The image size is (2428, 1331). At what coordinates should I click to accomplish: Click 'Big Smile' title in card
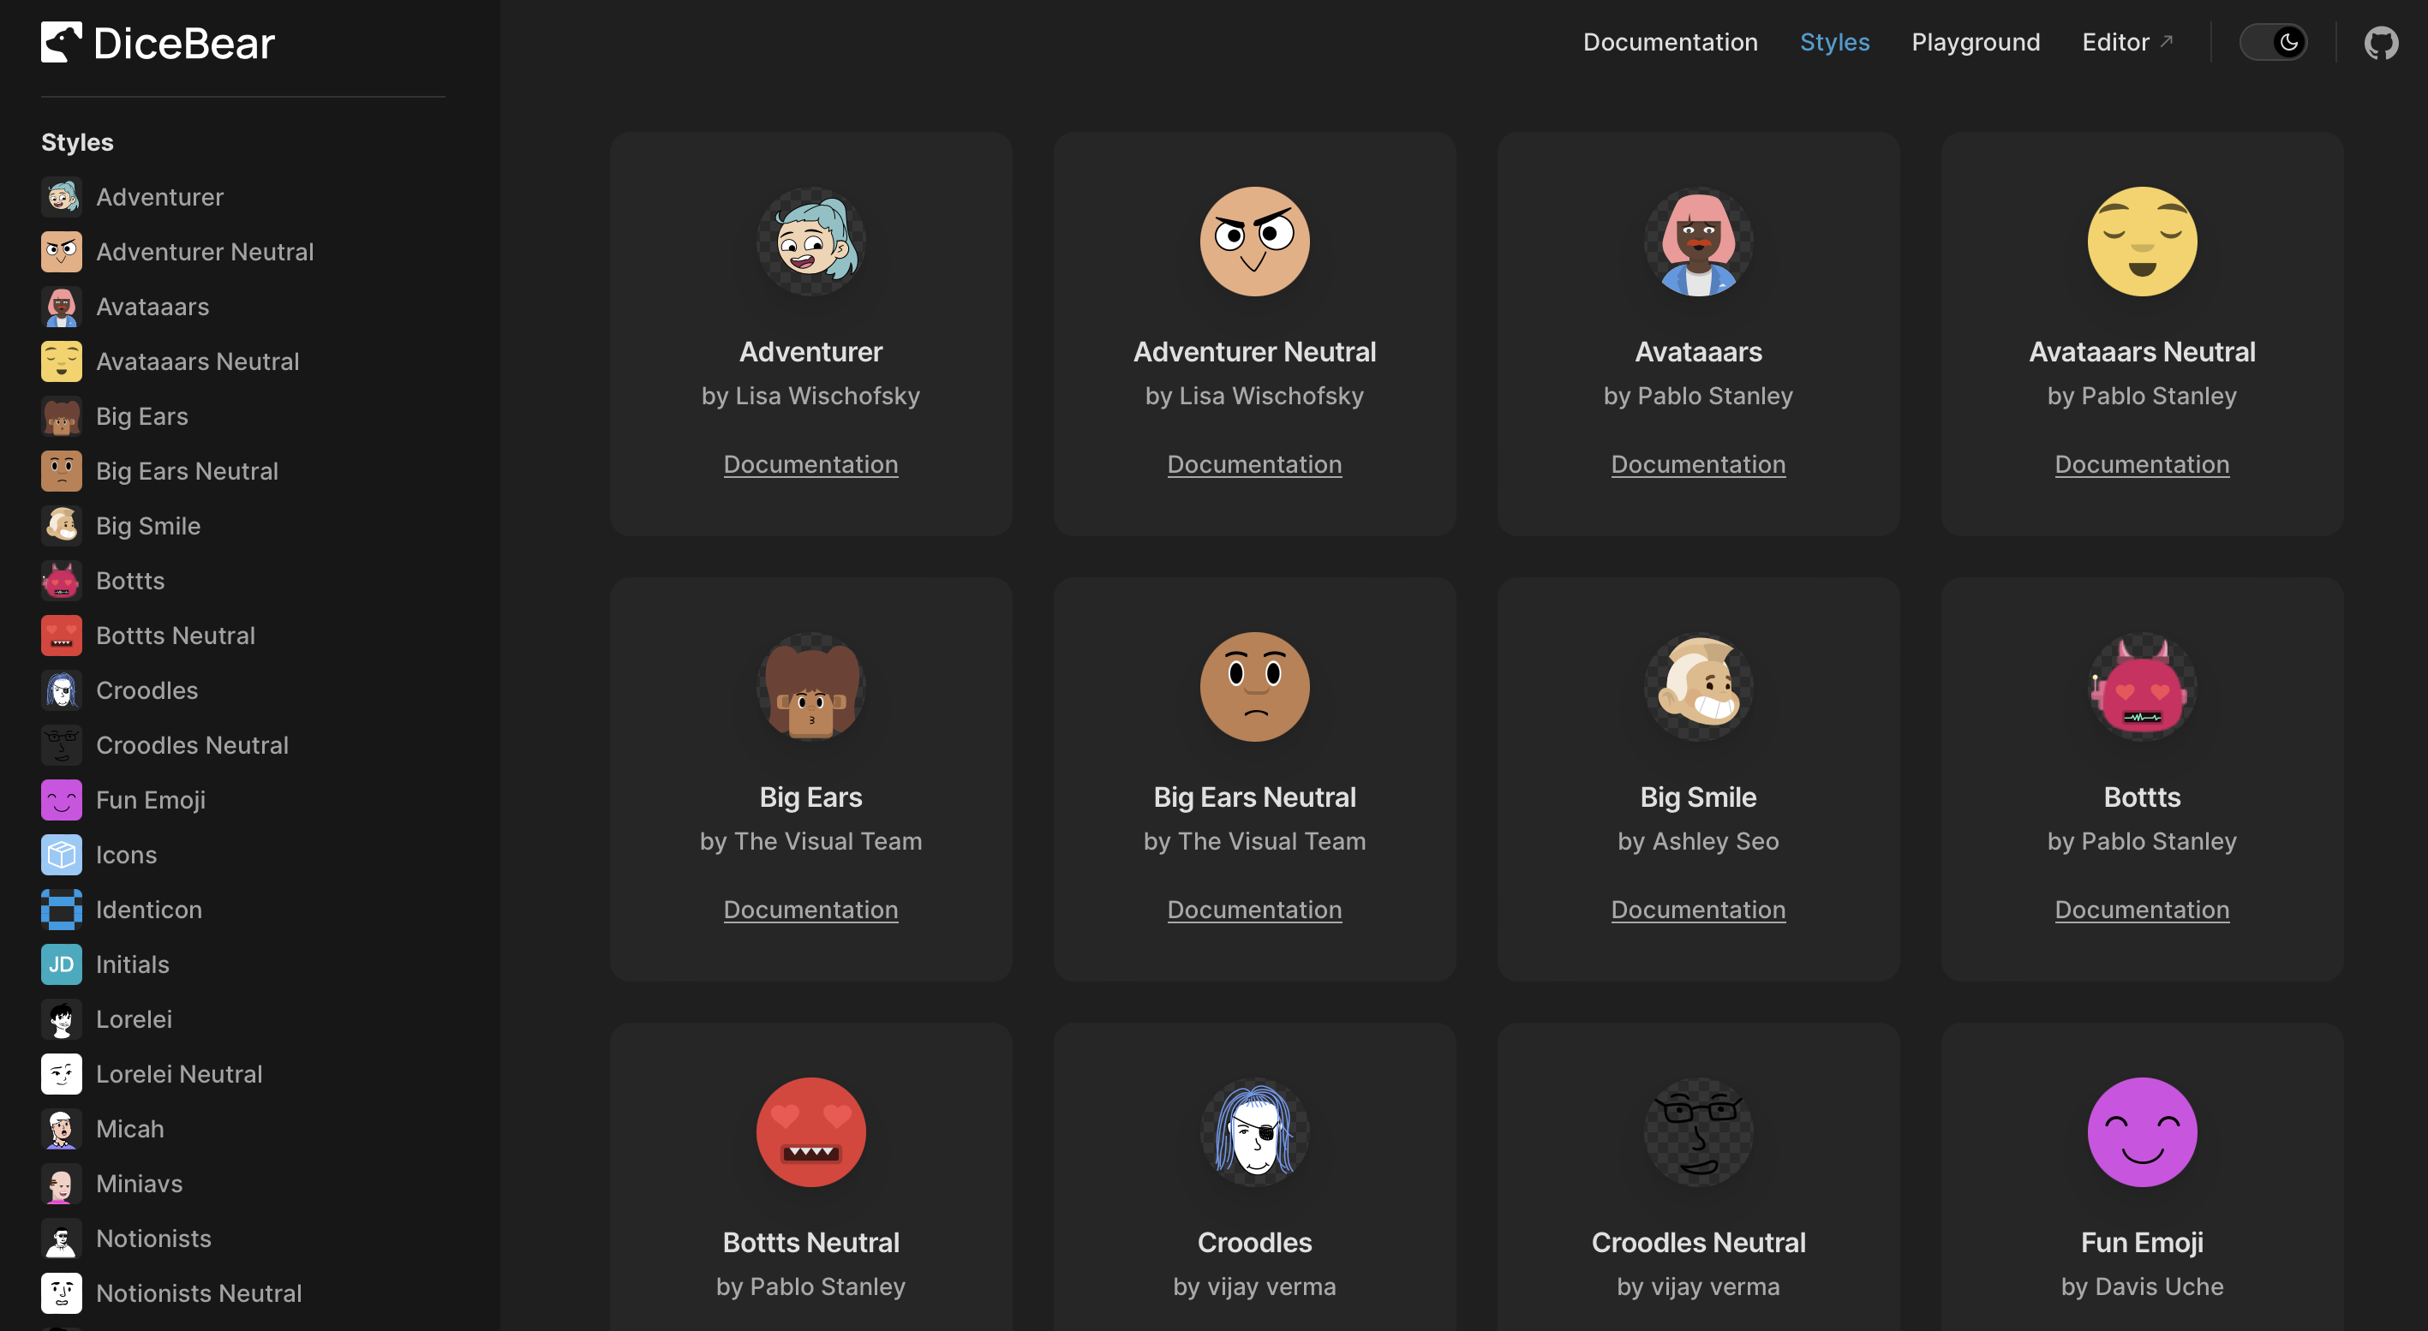1698,797
